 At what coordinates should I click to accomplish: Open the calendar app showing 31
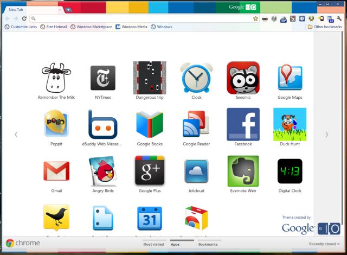point(150,218)
